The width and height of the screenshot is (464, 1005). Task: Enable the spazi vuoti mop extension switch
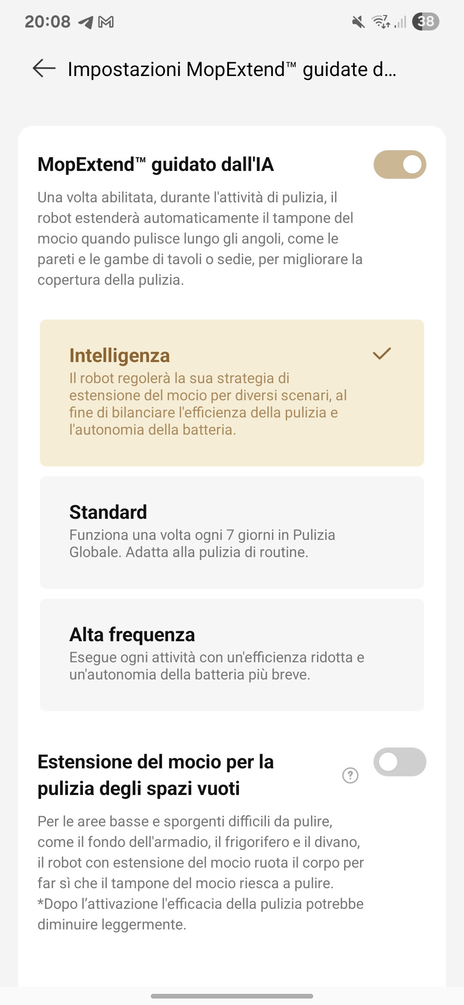(400, 762)
